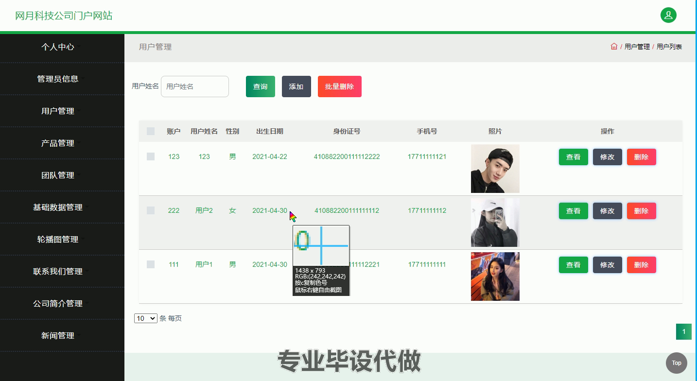Click the 批量删除 batch delete button
This screenshot has width=697, height=381.
tap(340, 87)
